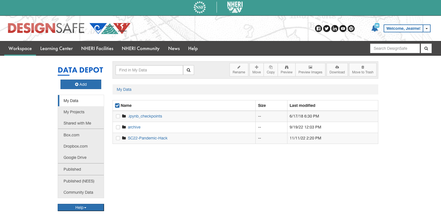Open the Twitter social icon

327,28
